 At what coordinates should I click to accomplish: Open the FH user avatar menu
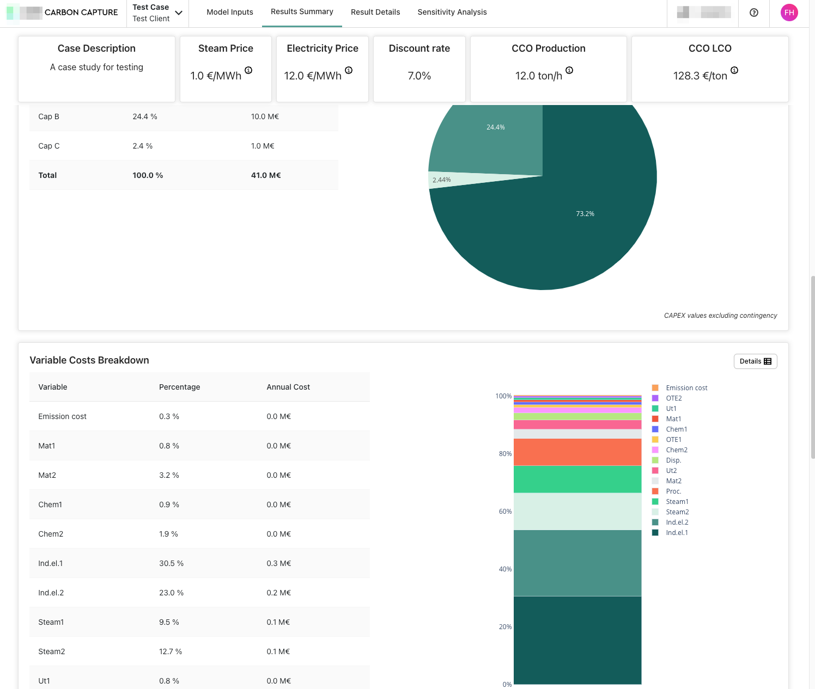789,13
